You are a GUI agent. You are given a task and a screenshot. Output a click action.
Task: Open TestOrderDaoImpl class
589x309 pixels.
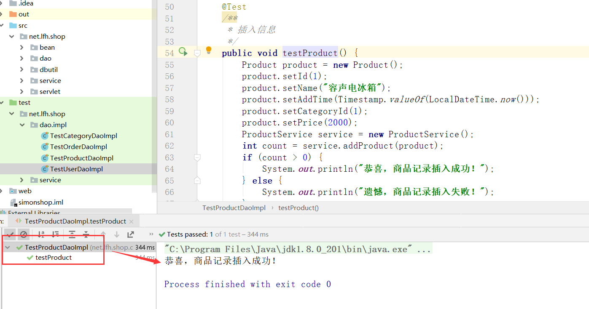78,147
